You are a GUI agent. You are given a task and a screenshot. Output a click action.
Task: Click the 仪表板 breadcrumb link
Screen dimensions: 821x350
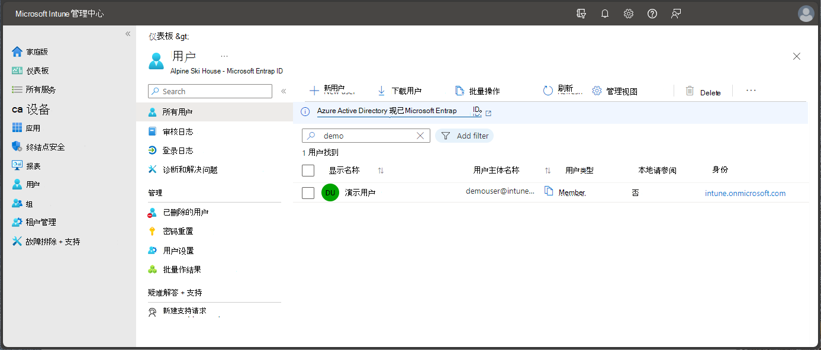coord(161,36)
